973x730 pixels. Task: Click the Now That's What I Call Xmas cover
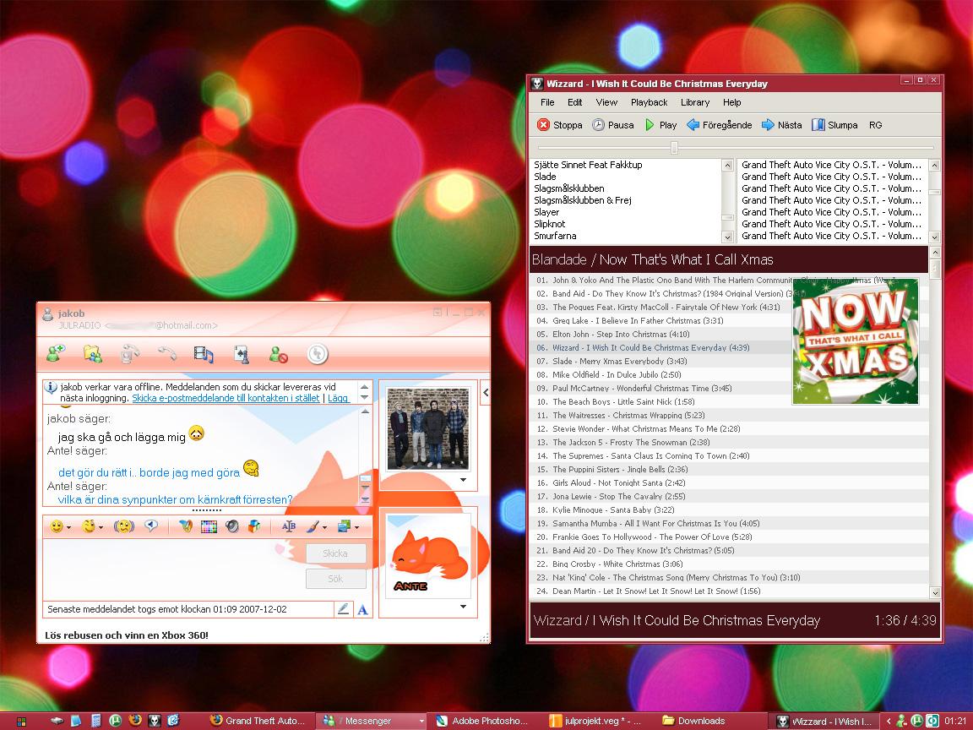[x=856, y=341]
